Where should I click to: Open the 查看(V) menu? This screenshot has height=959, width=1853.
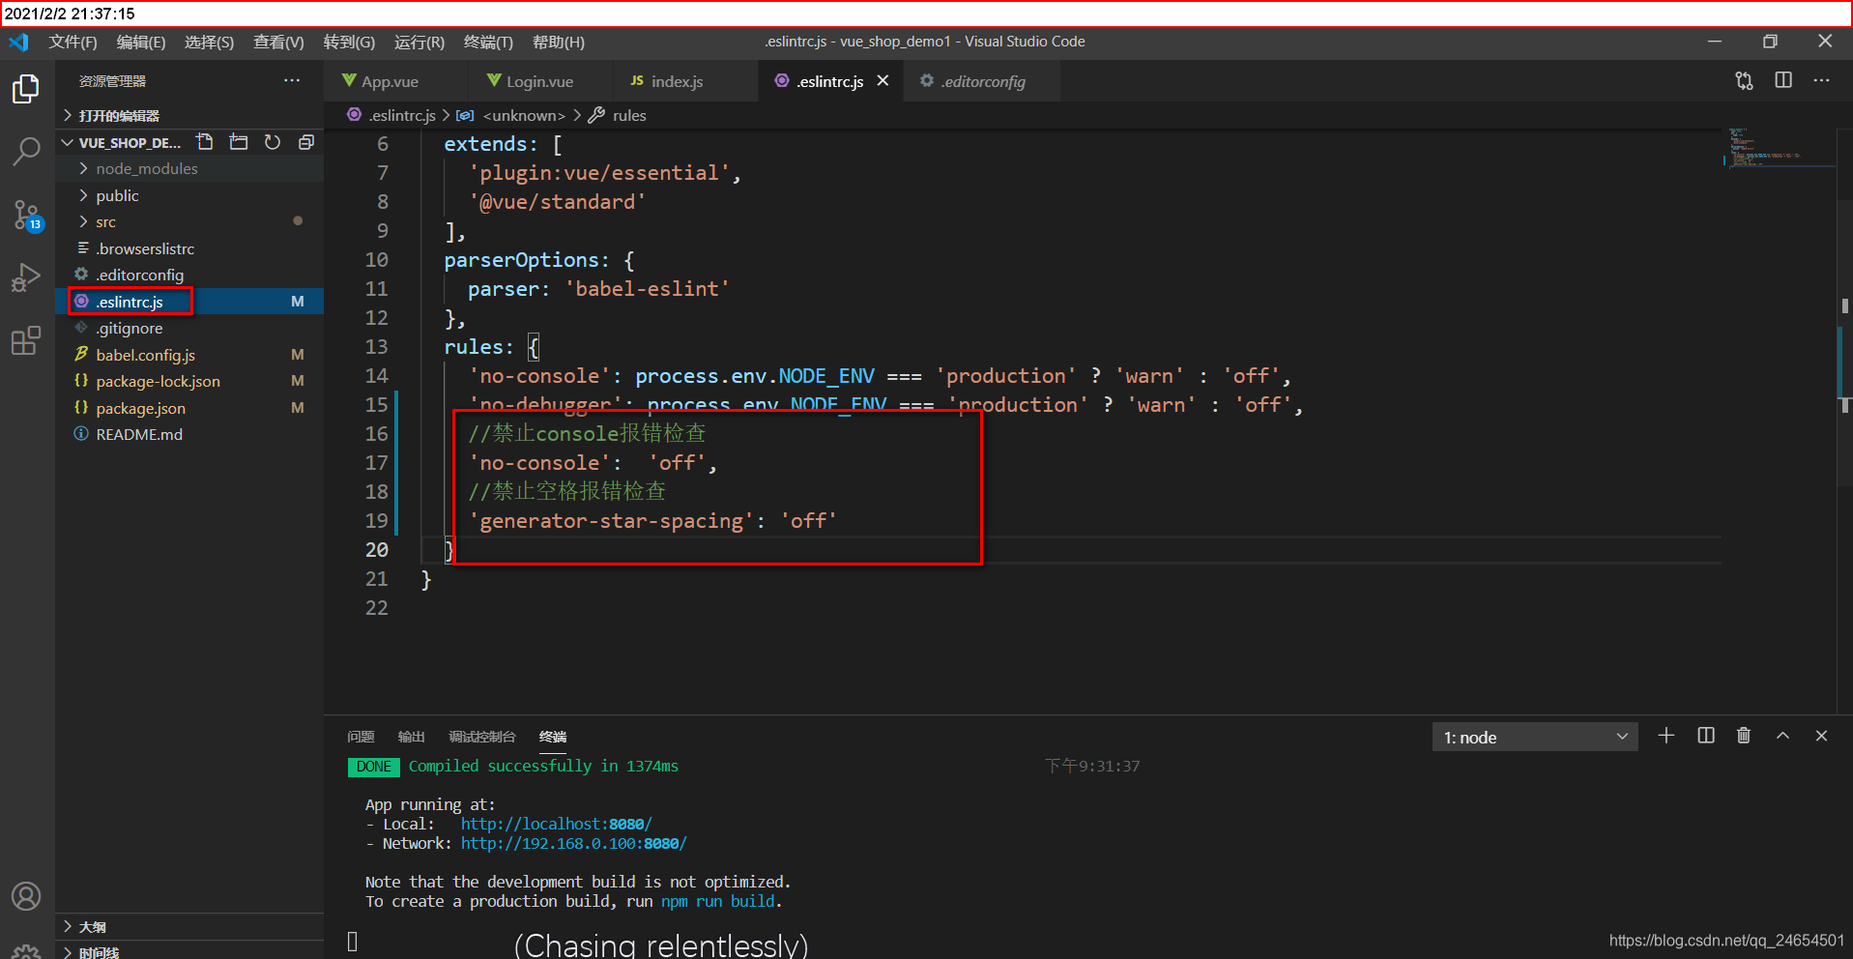(x=278, y=43)
